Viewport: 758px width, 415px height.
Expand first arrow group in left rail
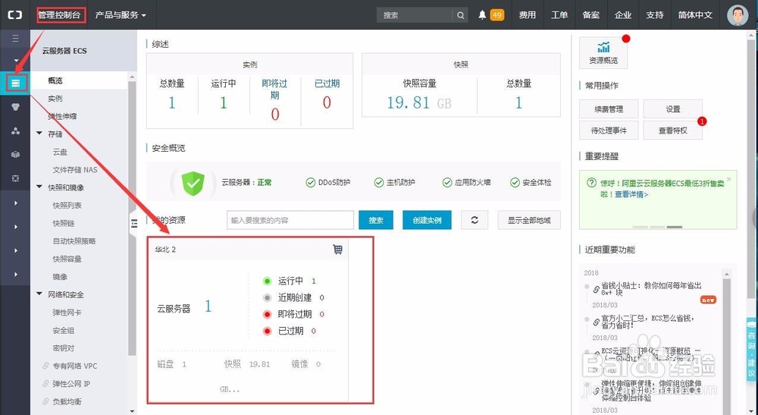click(x=15, y=203)
